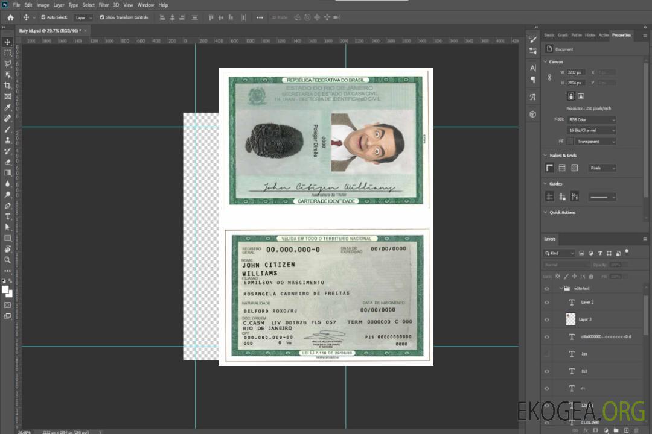Switch to the Actions panel tab

[x=604, y=36]
